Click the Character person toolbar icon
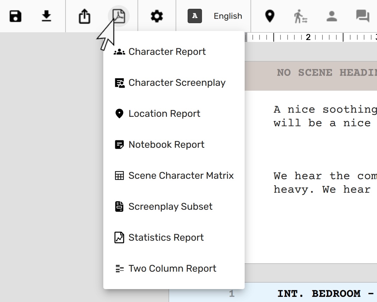 331,16
